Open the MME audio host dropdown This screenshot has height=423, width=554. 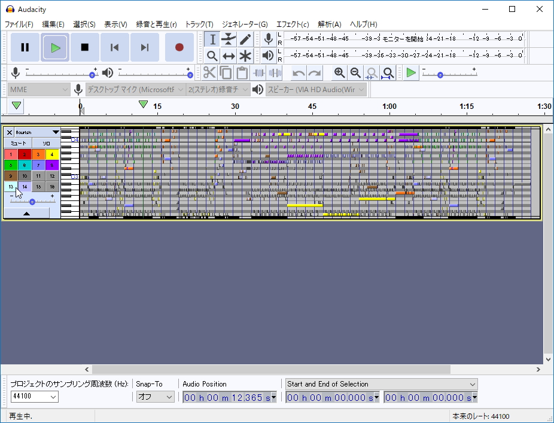[x=38, y=90]
